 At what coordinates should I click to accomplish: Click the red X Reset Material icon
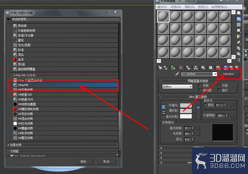181,68
